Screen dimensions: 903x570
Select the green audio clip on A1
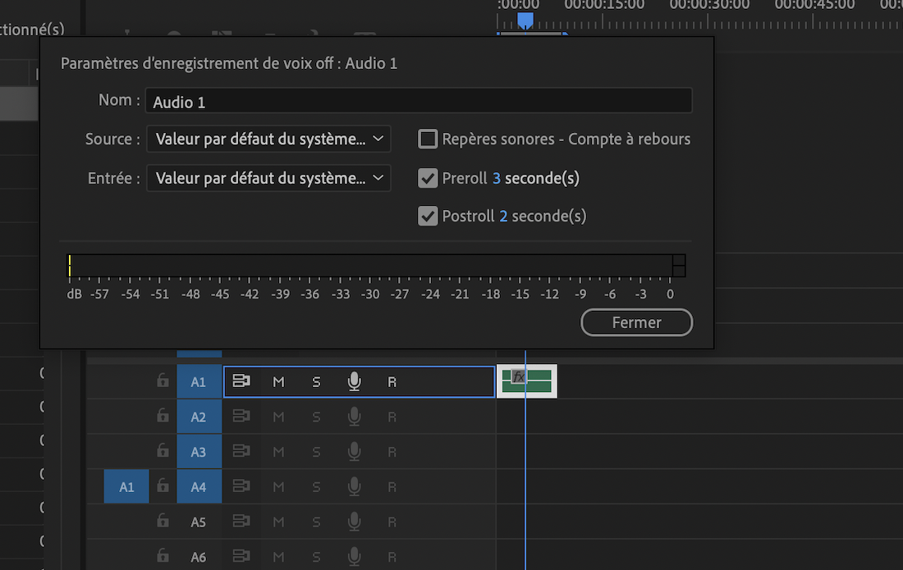[x=527, y=381]
